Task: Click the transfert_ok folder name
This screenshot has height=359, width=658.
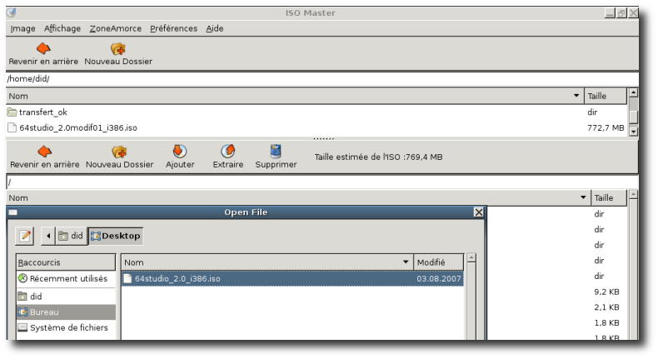Action: [x=43, y=112]
